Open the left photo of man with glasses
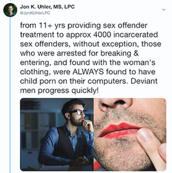 57,134
